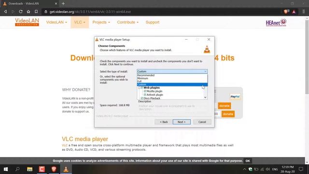
Task: Toggle the Web plugins checkbox
Action: tap(142, 87)
